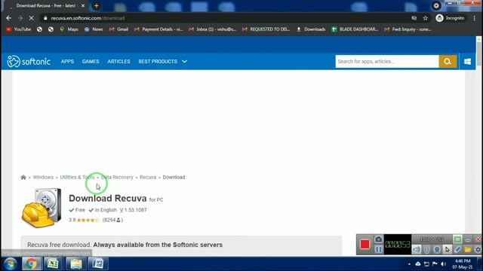This screenshot has width=483, height=271.
Task: Open the Chrome media control icon near the window buttons
Action: pos(436,5)
